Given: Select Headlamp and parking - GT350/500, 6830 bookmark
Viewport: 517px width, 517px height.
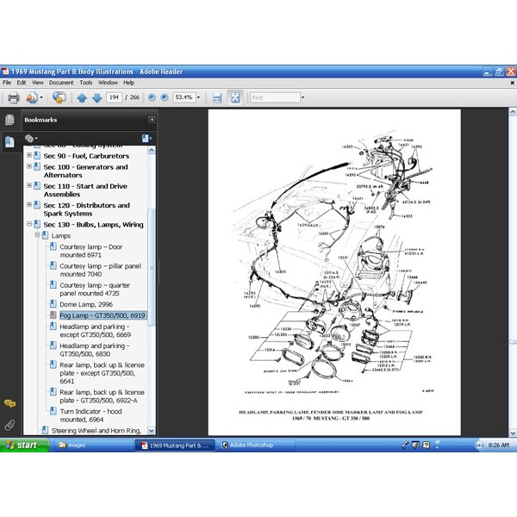Looking at the screenshot, I should click(x=94, y=350).
